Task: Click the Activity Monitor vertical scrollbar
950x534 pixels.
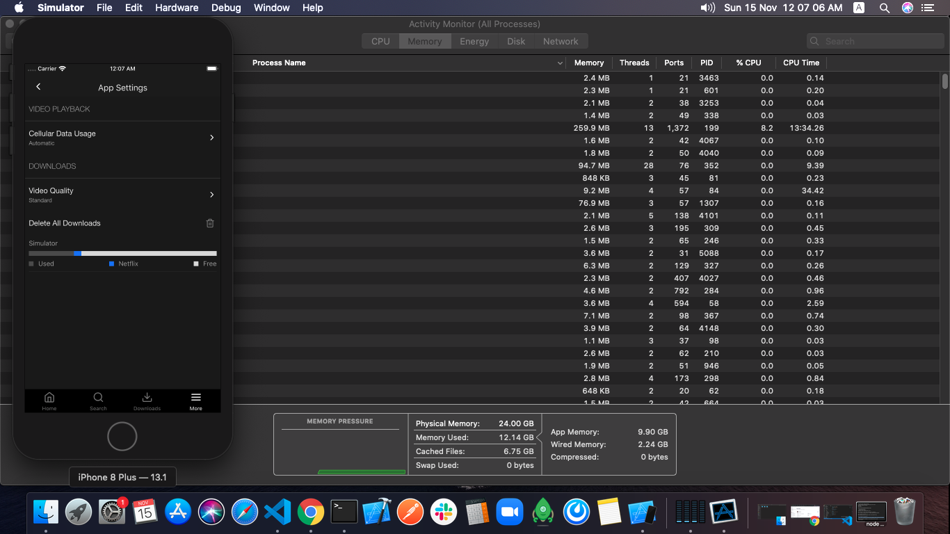Action: 945,82
